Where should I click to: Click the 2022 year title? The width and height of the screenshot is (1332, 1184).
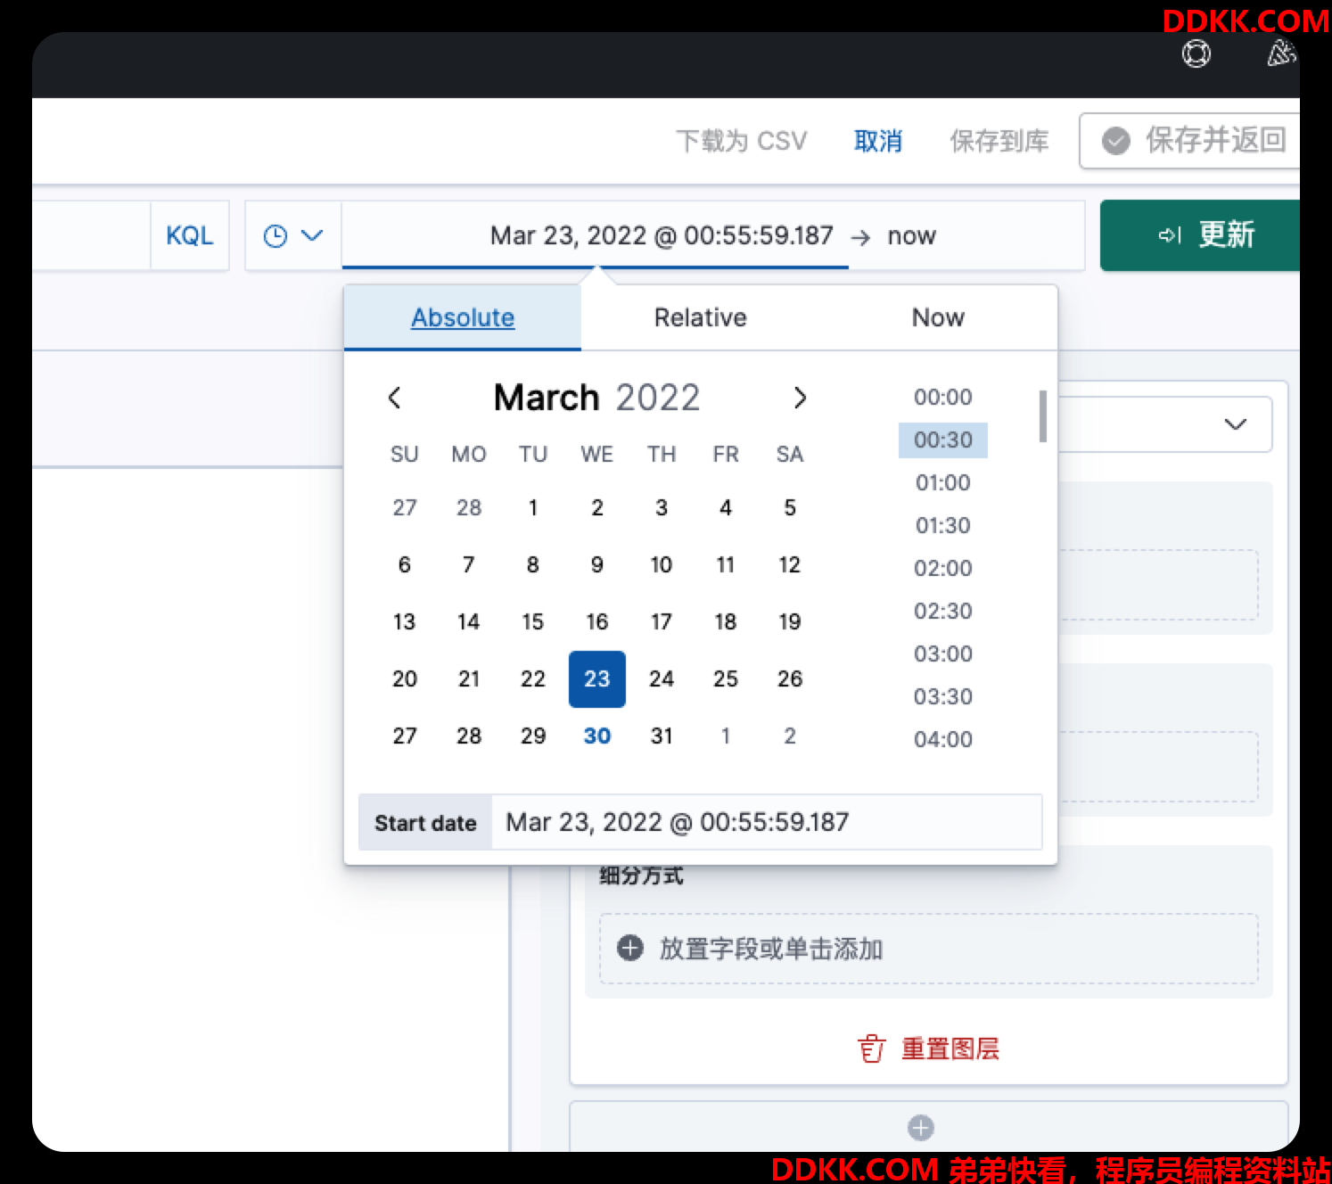pyautogui.click(x=658, y=398)
